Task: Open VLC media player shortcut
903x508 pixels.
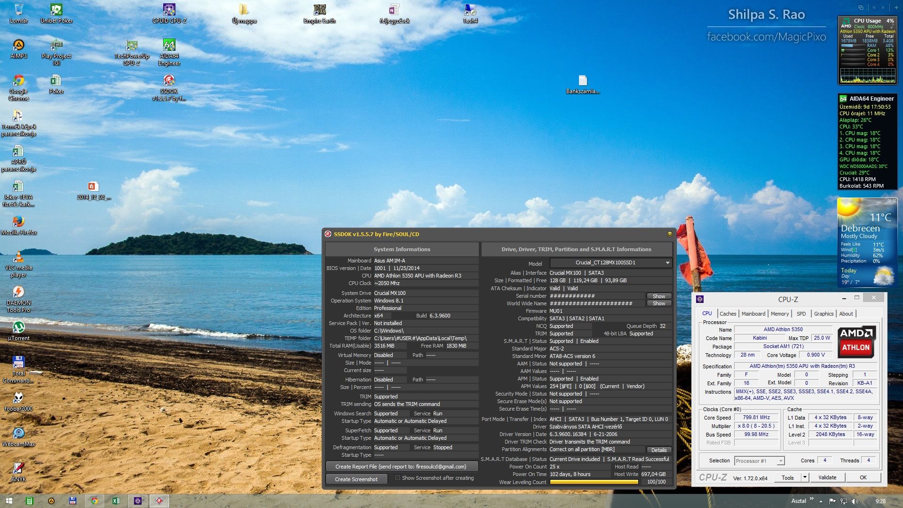Action: pos(18,263)
